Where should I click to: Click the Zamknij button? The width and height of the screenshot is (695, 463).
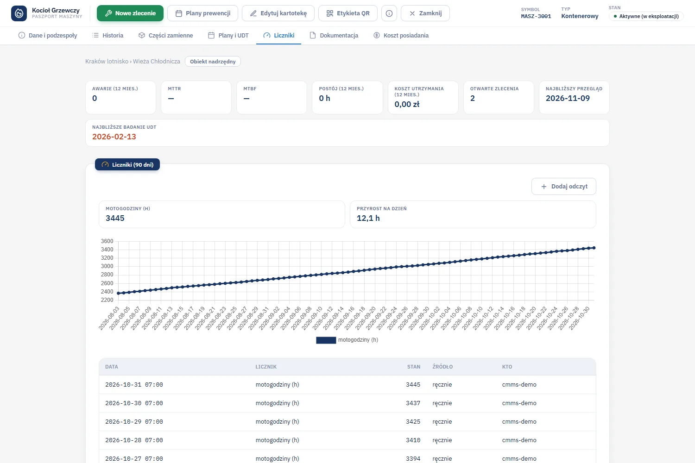point(425,13)
